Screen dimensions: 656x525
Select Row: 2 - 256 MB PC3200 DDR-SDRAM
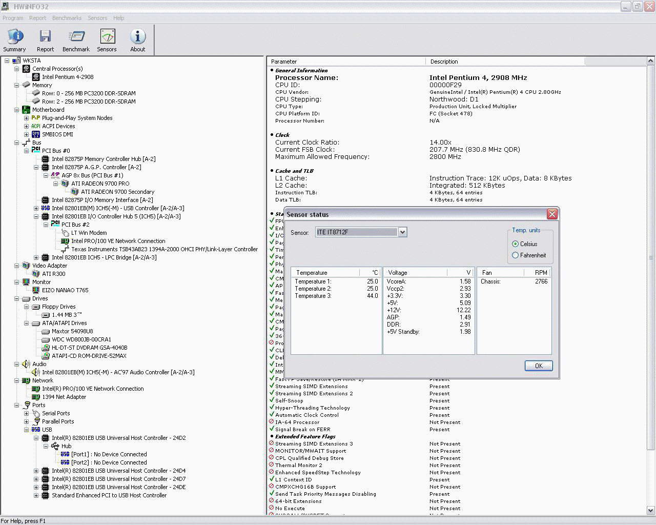coord(89,102)
